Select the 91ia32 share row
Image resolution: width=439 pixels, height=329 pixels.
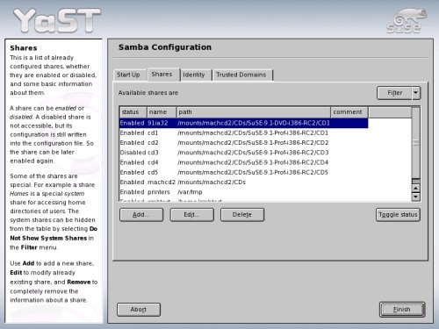pos(244,123)
